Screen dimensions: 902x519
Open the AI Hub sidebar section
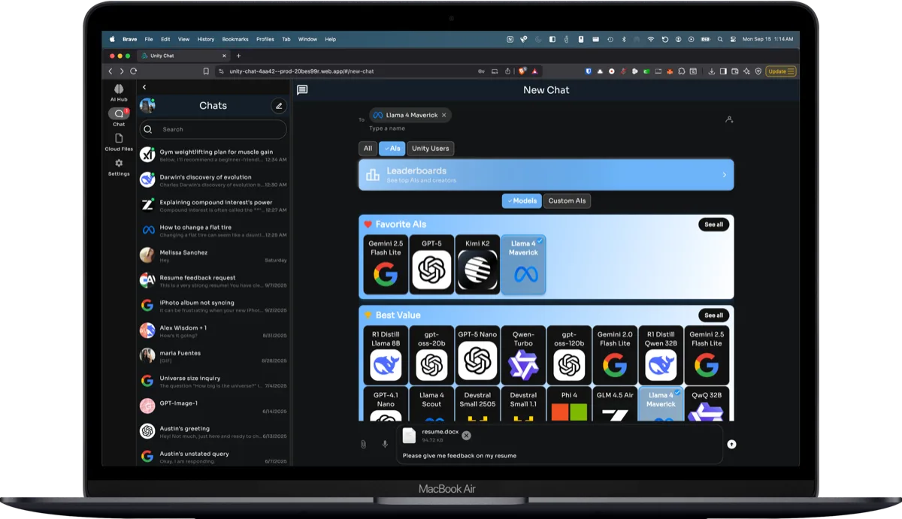119,92
